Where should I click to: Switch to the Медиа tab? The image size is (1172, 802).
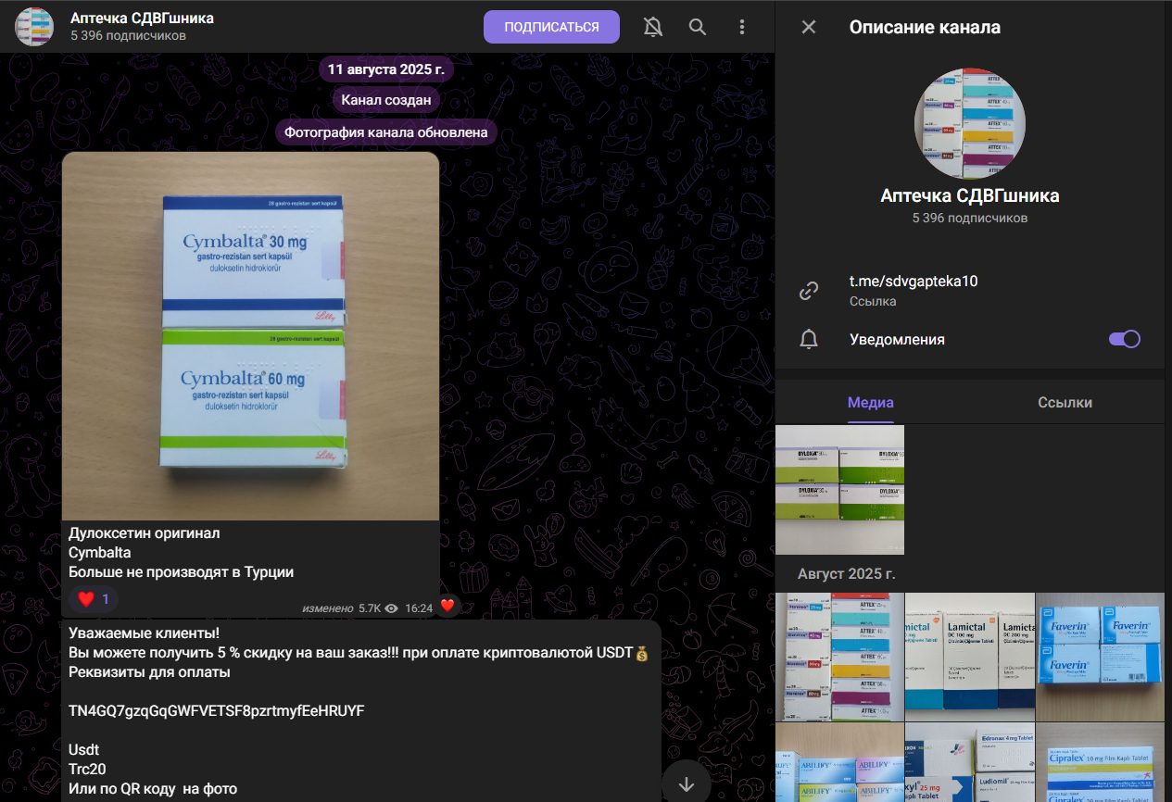871,402
